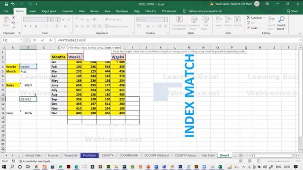The height and width of the screenshot is (170, 303).
Task: Click column M header
Action: (x=189, y=47)
